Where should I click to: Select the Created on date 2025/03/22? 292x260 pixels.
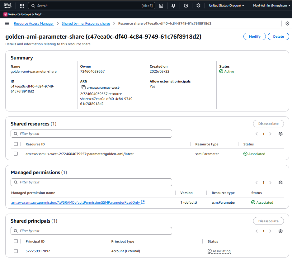pos(159,71)
